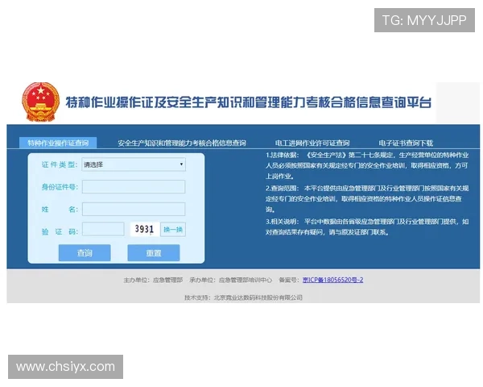
Task: Click into the 姓名 text field
Action: coord(134,210)
